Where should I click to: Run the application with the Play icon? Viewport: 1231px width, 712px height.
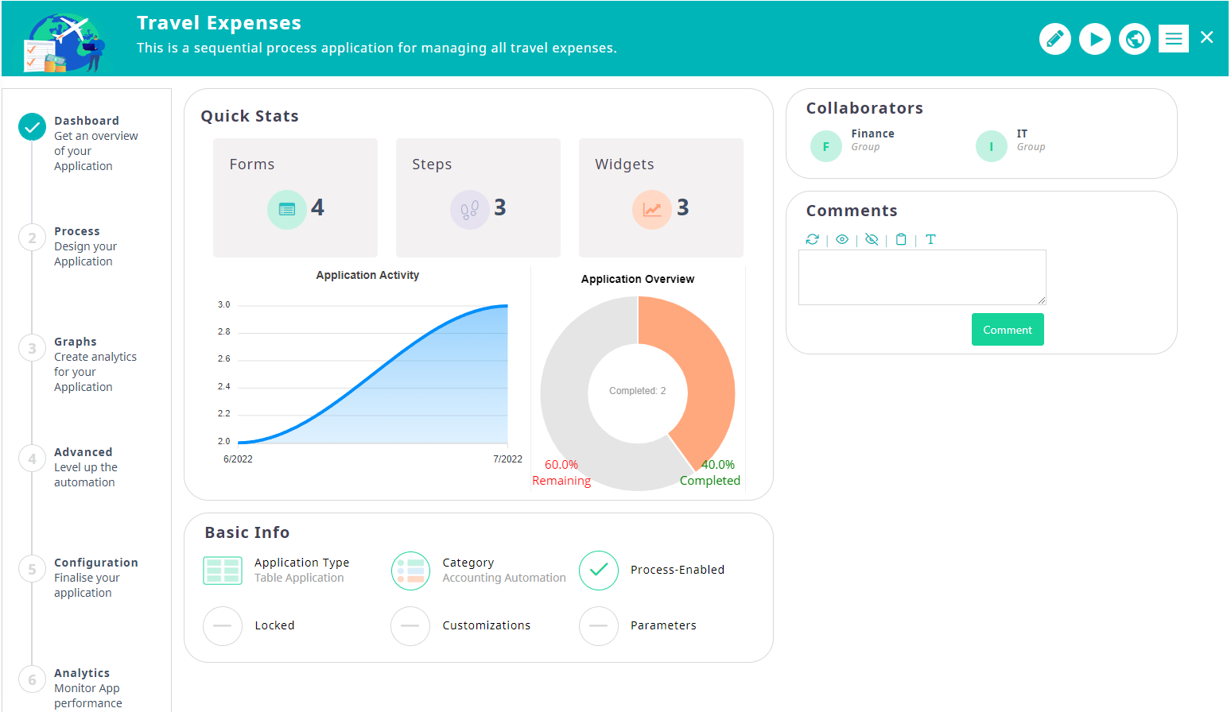coord(1094,38)
